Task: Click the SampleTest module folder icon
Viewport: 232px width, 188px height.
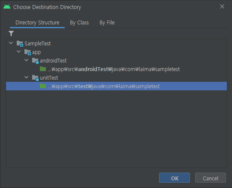Action: [x=20, y=44]
